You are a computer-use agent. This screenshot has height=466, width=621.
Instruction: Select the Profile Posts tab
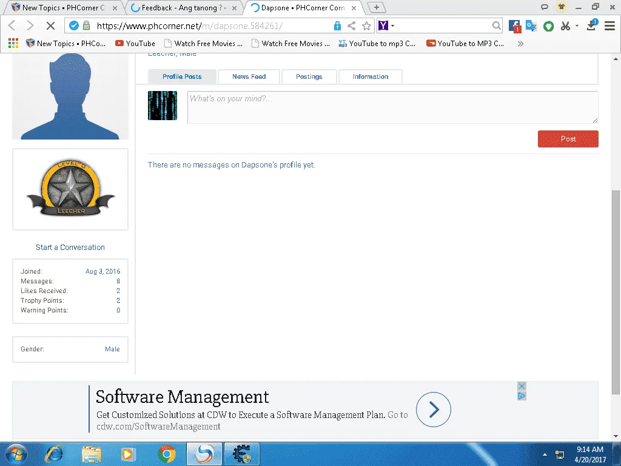(x=182, y=76)
